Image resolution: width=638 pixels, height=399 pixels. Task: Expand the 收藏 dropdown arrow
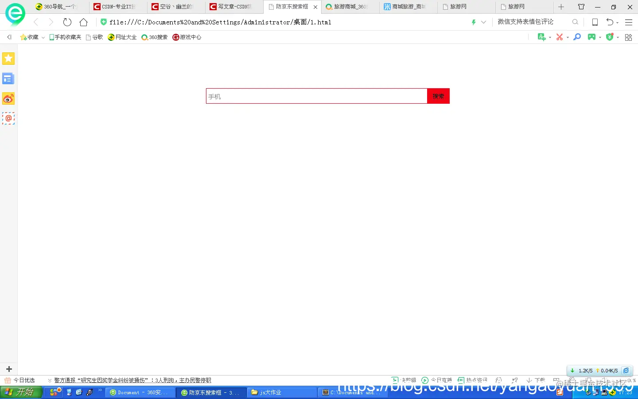43,38
